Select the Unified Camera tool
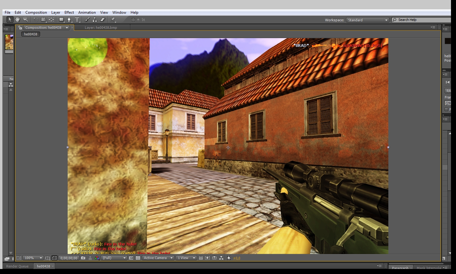The width and height of the screenshot is (456, 274). click(44, 19)
